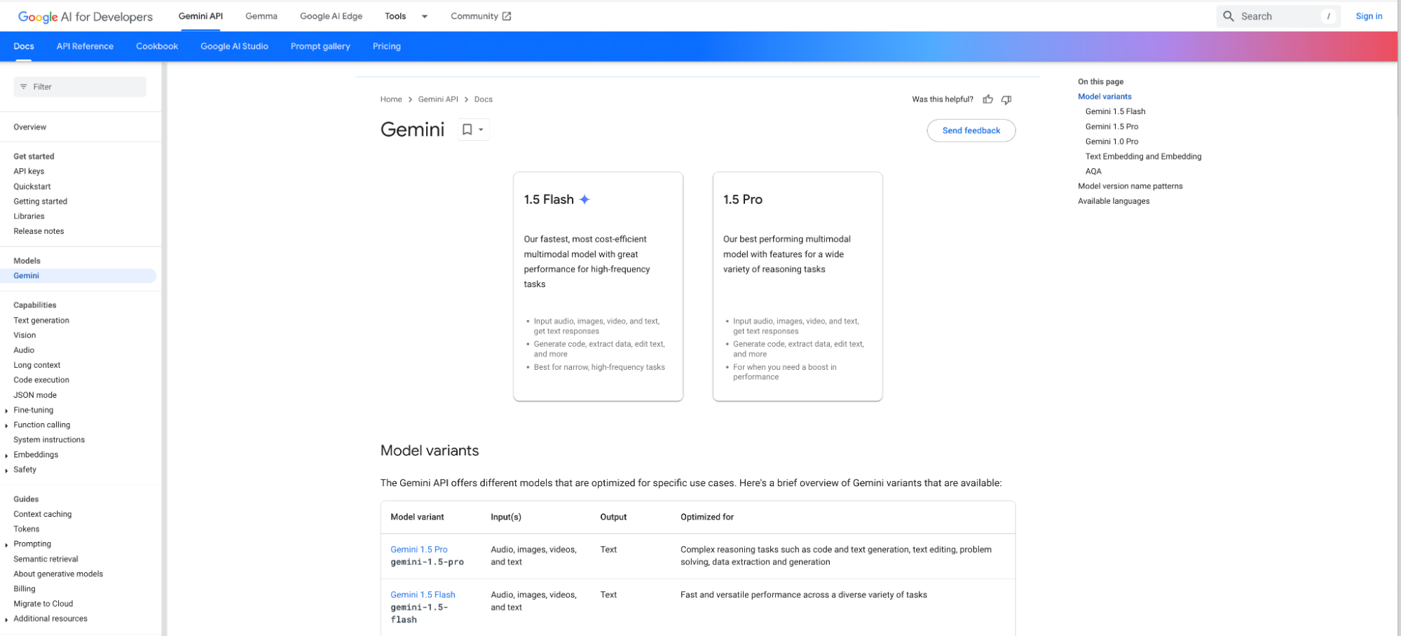
Task: Open the 1.5 Flash model card
Action: coord(598,286)
